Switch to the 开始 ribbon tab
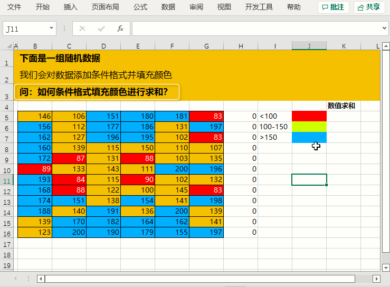This screenshot has width=390, height=287. [x=43, y=7]
